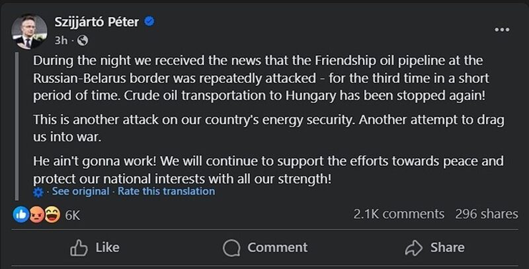
Task: Click the See original link
Action: [x=80, y=192]
